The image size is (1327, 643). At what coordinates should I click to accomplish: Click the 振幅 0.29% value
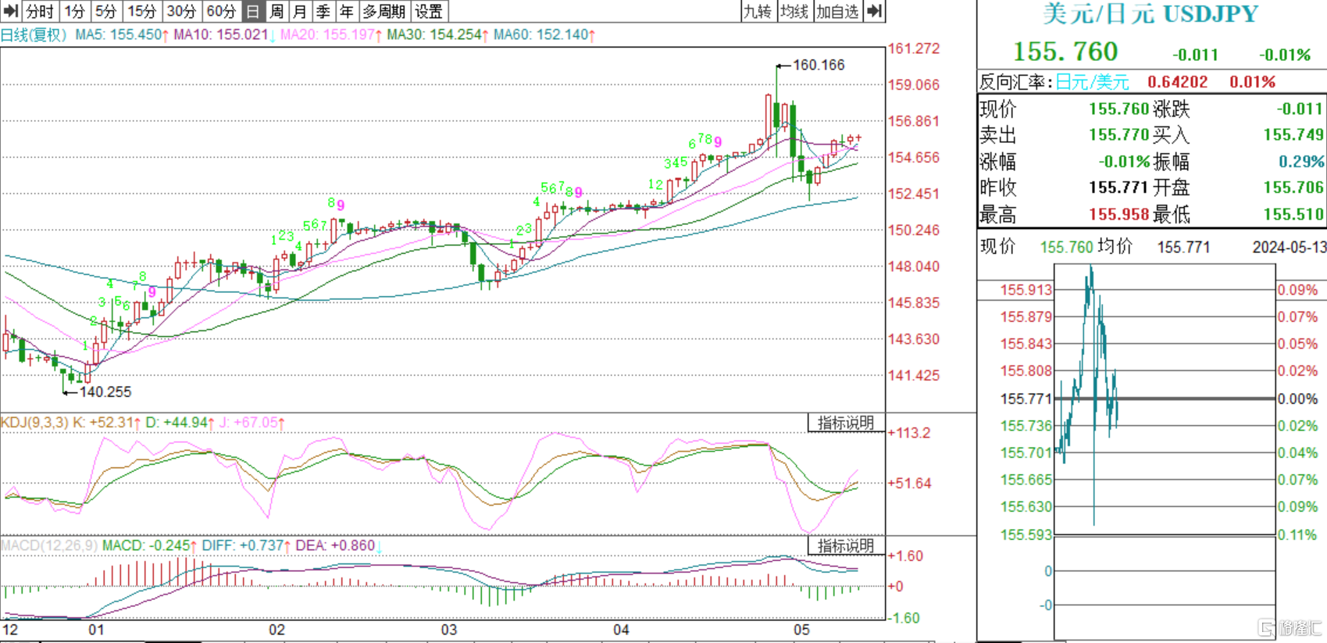[1301, 162]
